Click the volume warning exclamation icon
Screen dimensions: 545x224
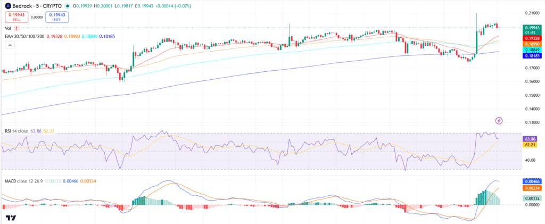(x=16, y=28)
